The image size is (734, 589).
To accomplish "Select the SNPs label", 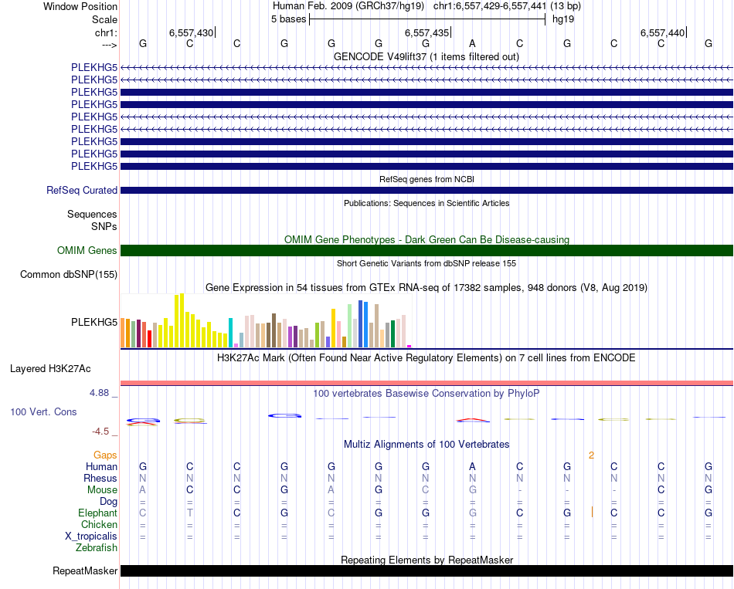I will [104, 226].
